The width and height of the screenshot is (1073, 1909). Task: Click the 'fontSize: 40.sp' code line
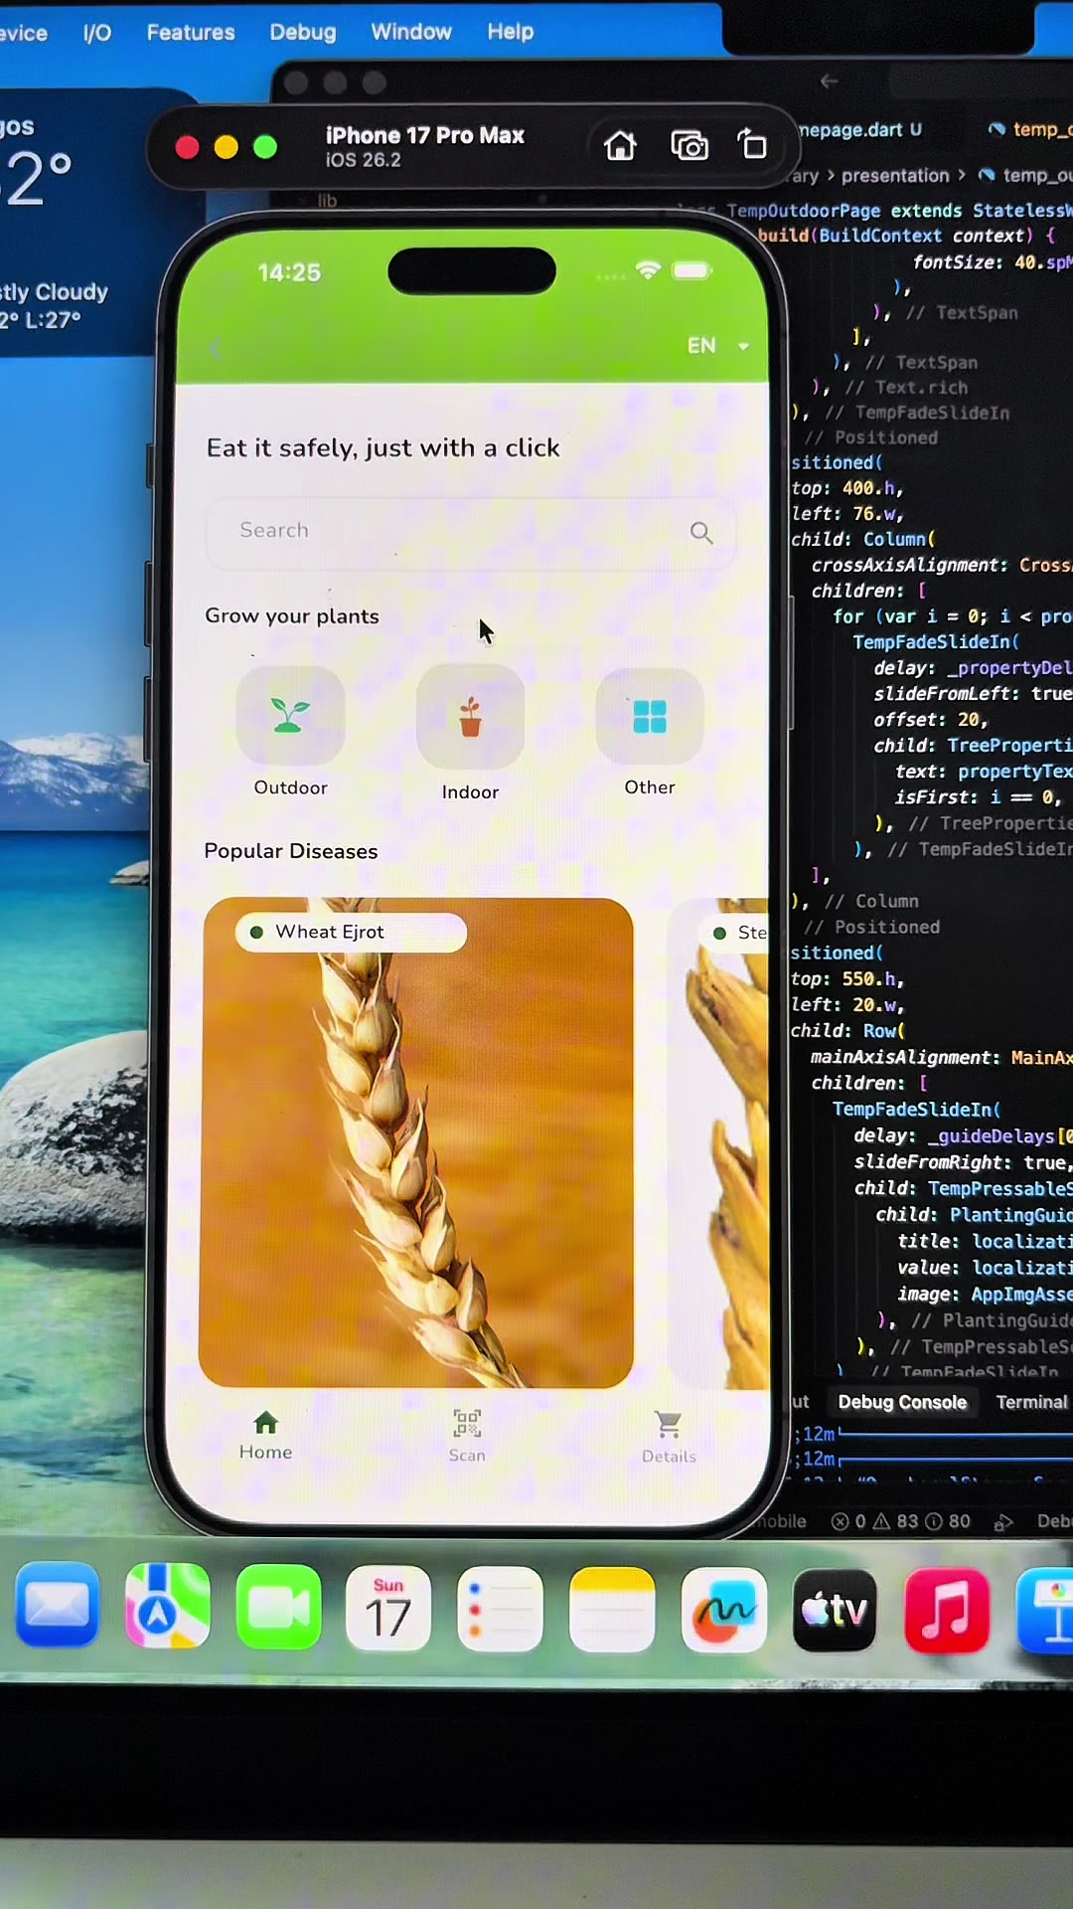993,262
